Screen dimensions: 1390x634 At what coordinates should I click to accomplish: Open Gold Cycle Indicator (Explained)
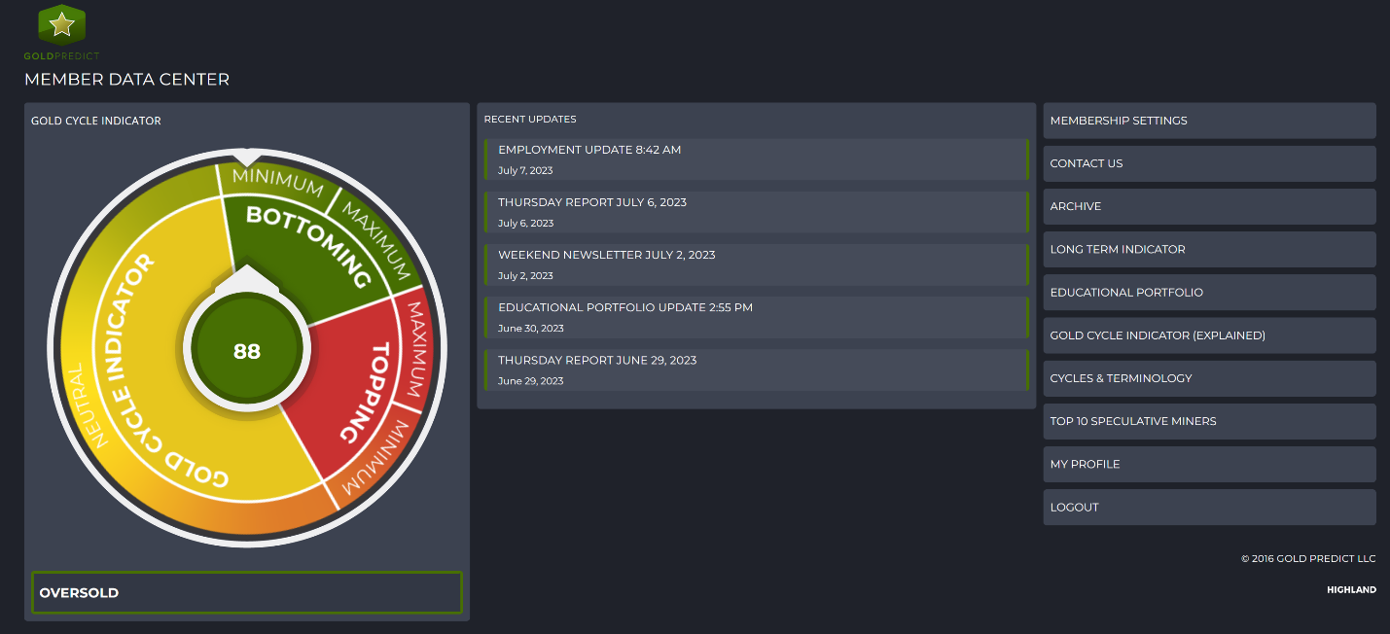point(1209,335)
